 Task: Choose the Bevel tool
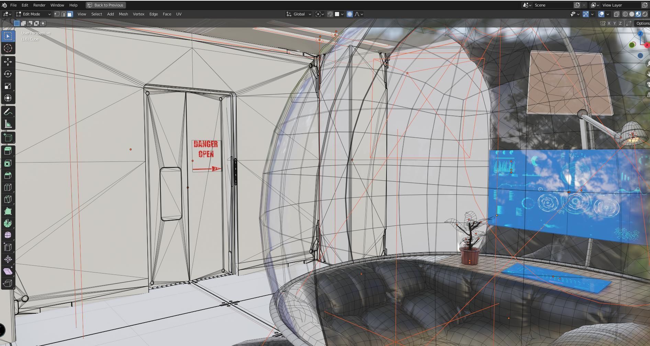[8, 175]
